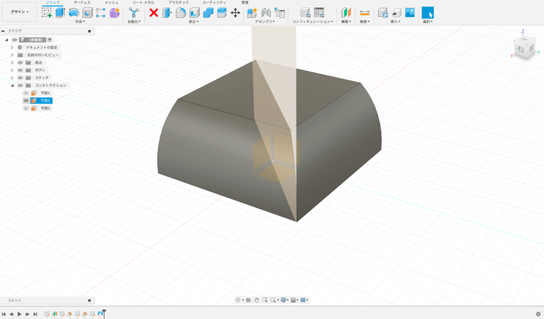Toggle visibility of the root (未保存) component
The width and height of the screenshot is (544, 319).
point(14,40)
